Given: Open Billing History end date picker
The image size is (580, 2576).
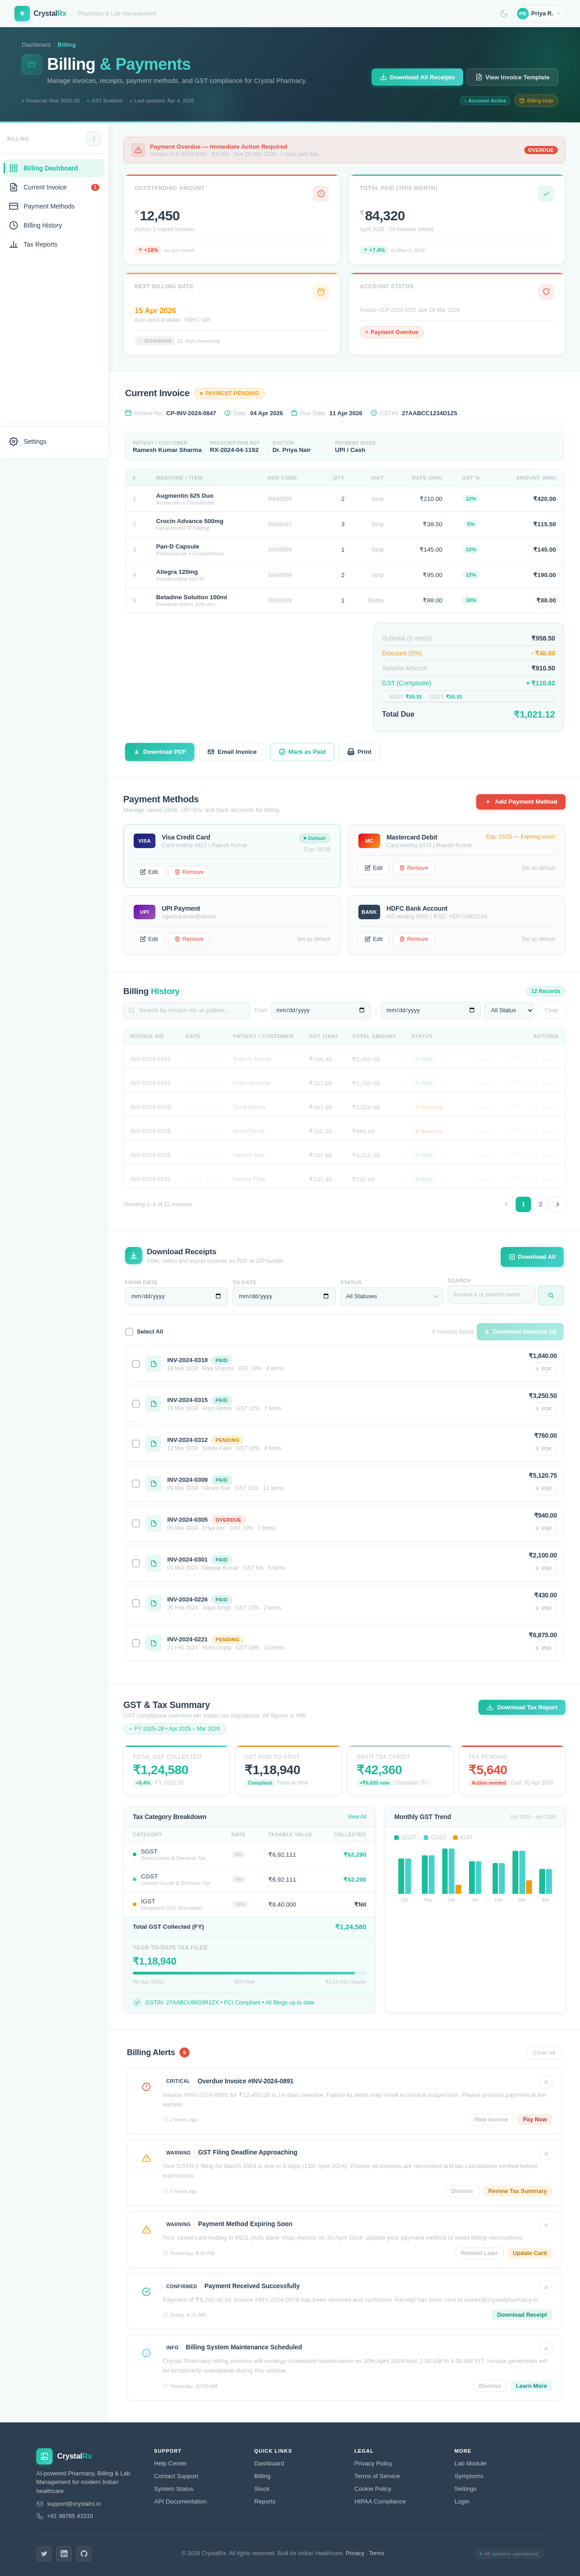Looking at the screenshot, I should coord(430,1010).
